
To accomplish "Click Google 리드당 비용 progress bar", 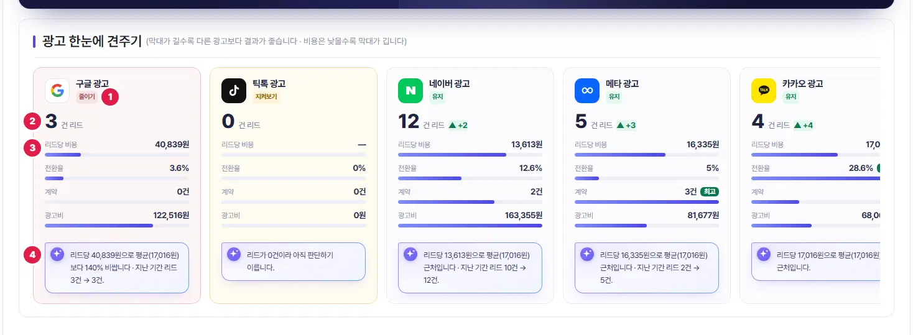I will click(117, 154).
